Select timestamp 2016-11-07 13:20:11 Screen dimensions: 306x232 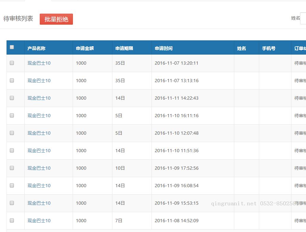pyautogui.click(x=176, y=63)
